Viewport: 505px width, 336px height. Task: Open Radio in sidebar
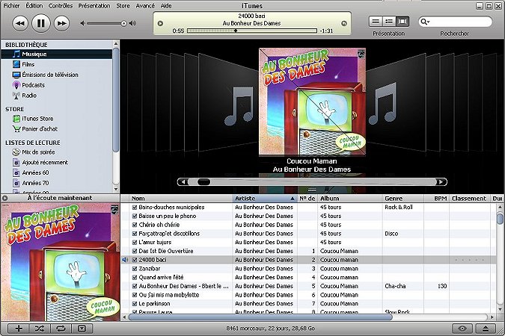pos(29,95)
